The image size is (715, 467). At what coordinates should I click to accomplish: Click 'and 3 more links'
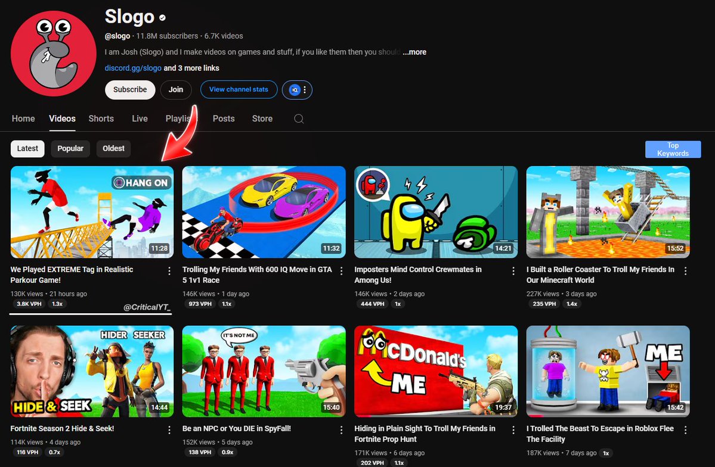click(x=191, y=68)
